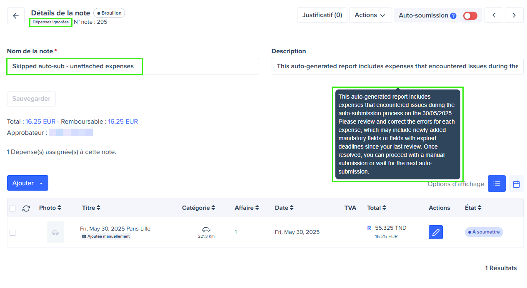The width and height of the screenshot is (527, 288).
Task: Edit the Nom de la note field
Action: [x=133, y=66]
